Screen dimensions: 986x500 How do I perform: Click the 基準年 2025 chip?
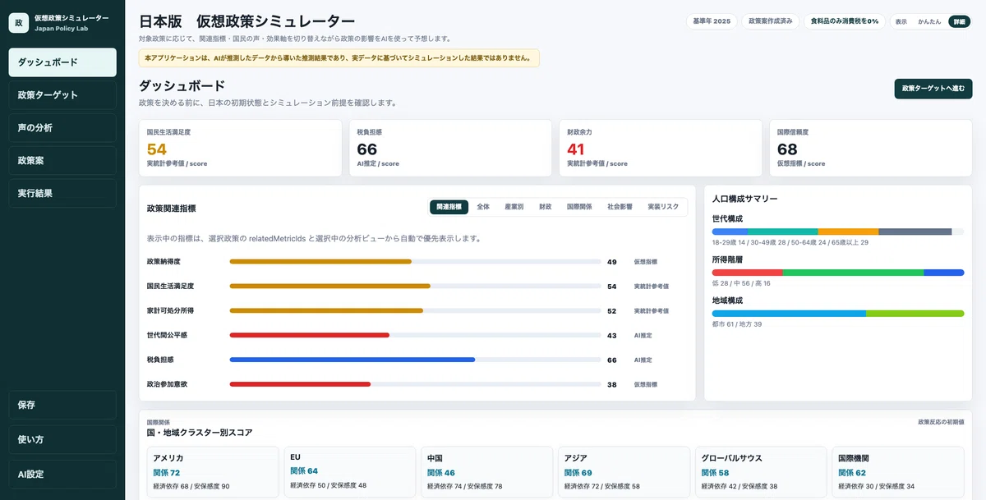click(x=711, y=21)
